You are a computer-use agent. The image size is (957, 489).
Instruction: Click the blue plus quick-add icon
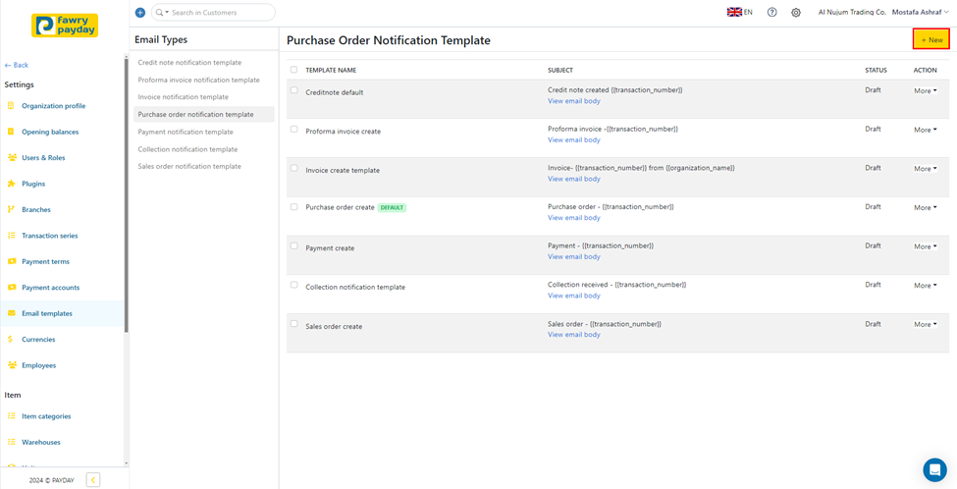click(139, 13)
